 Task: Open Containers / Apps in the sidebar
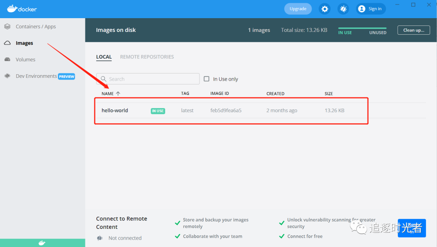coord(36,27)
